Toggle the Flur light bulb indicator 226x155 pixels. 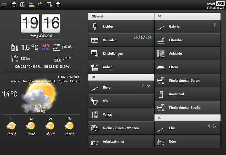[209, 126]
